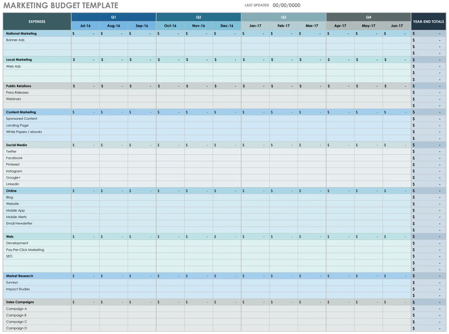Select the Q1 quarter header

coord(113,17)
